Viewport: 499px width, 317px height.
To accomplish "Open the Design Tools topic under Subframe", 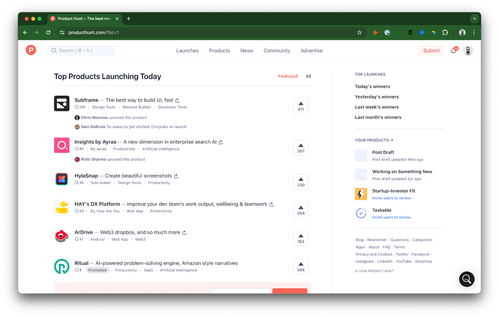I will [x=104, y=107].
